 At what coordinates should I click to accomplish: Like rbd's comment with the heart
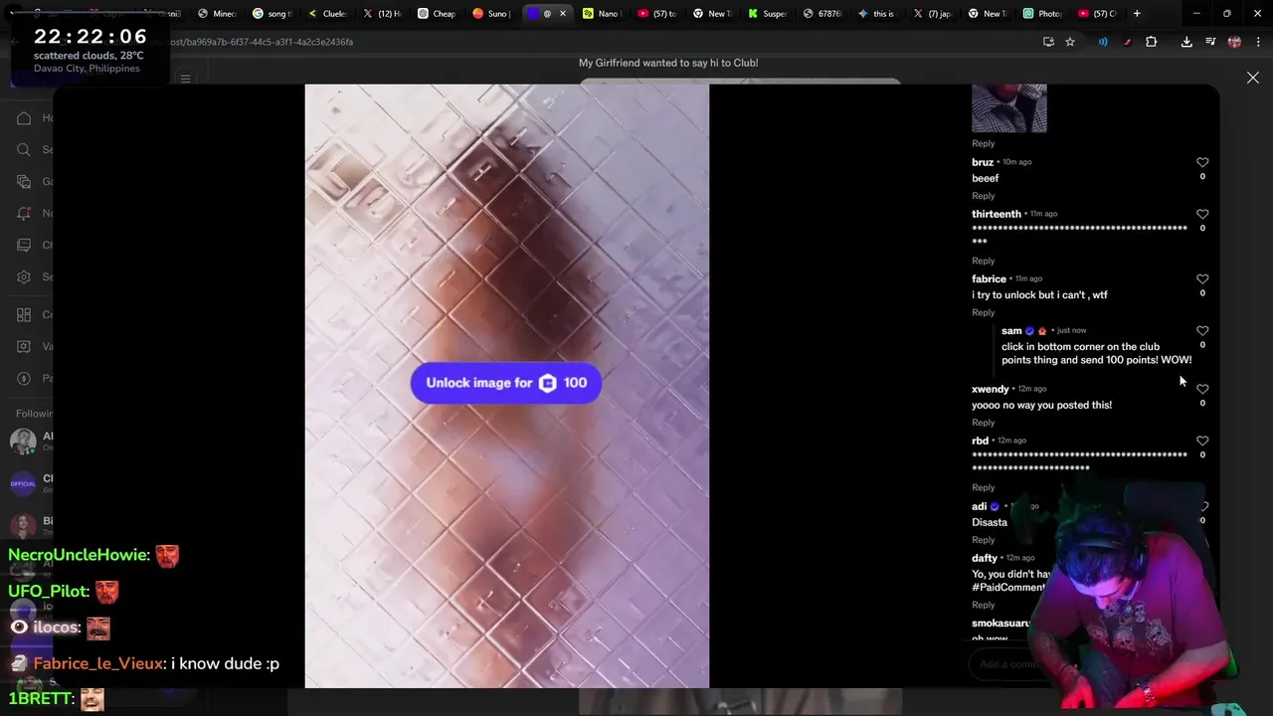point(1202,441)
